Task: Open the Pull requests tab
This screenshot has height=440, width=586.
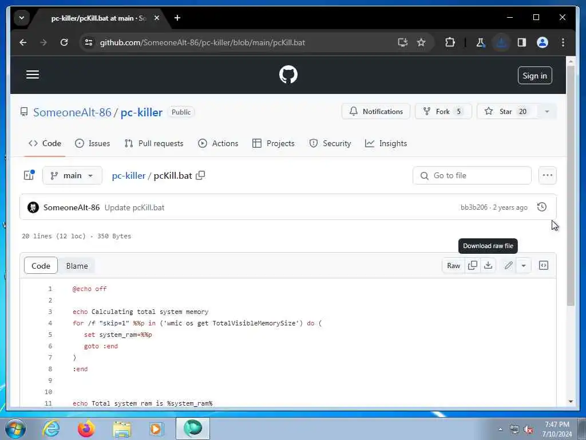Action: [154, 143]
